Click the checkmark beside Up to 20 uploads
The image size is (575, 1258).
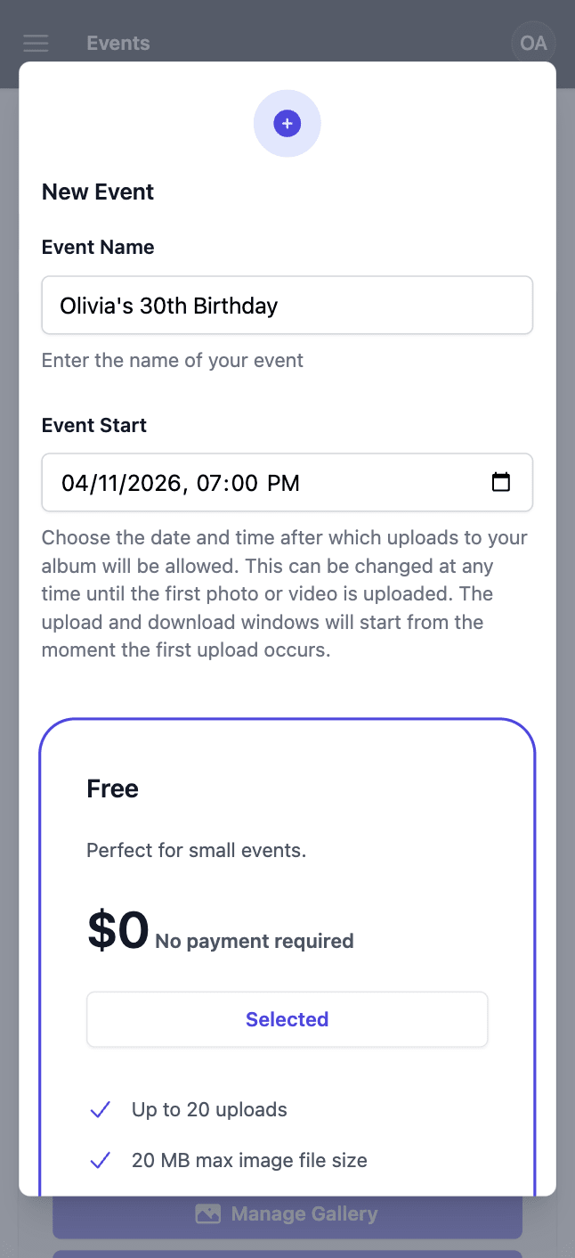[x=100, y=1109]
